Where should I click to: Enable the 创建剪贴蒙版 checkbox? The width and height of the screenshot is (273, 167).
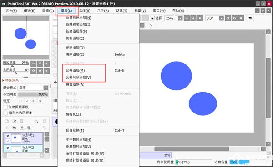pos(5,107)
